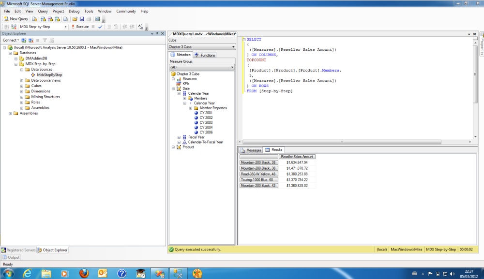Expand the Product dimension in Metadata tree
This screenshot has height=279, width=484.
(173, 147)
